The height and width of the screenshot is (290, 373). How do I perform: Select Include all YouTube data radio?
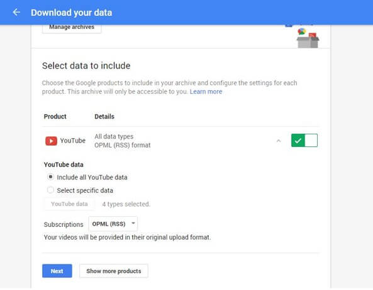(50, 177)
